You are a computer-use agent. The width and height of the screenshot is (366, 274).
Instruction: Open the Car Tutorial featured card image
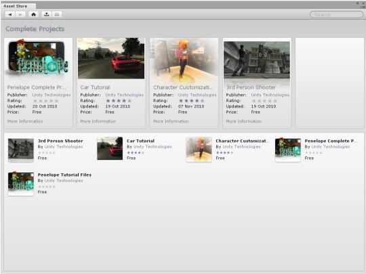tap(111, 58)
